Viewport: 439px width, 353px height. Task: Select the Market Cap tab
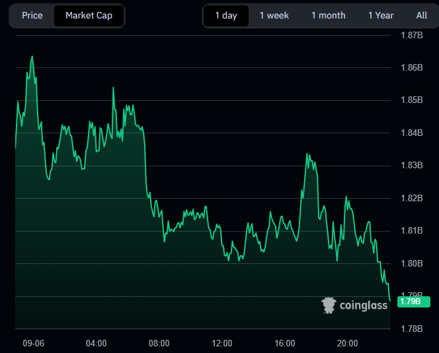tap(89, 15)
